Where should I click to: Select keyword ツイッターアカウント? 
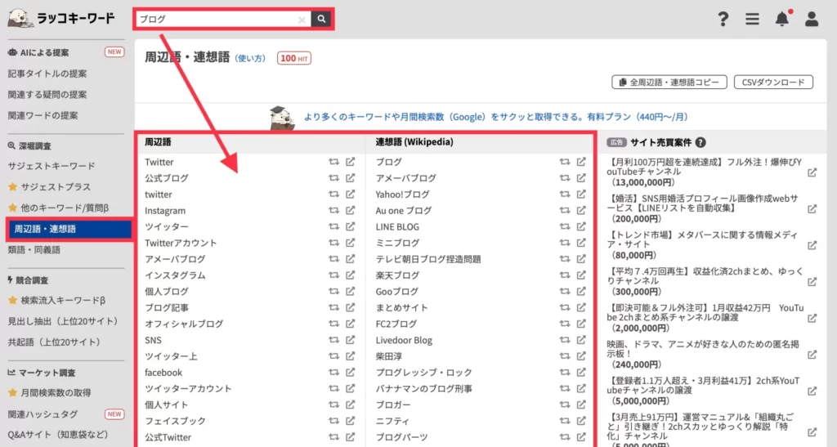pos(188,388)
